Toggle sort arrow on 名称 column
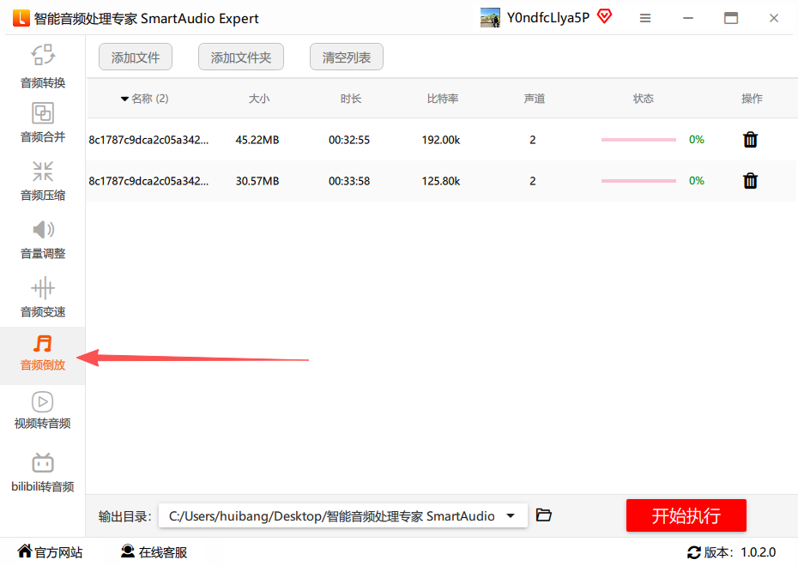The height and width of the screenshot is (566, 798). click(125, 99)
